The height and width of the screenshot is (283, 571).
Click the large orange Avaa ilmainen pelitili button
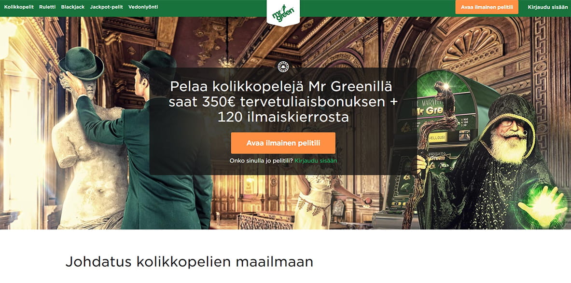coord(283,143)
